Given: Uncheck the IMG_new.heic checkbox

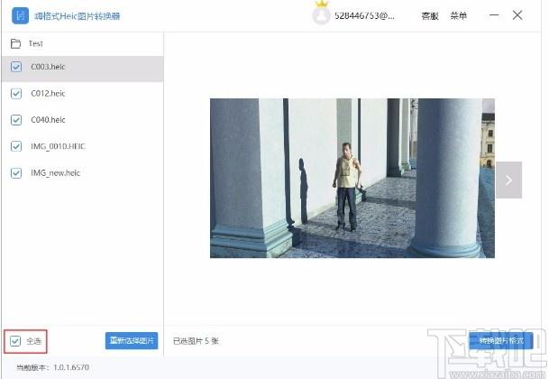Looking at the screenshot, I should pyautogui.click(x=16, y=173).
